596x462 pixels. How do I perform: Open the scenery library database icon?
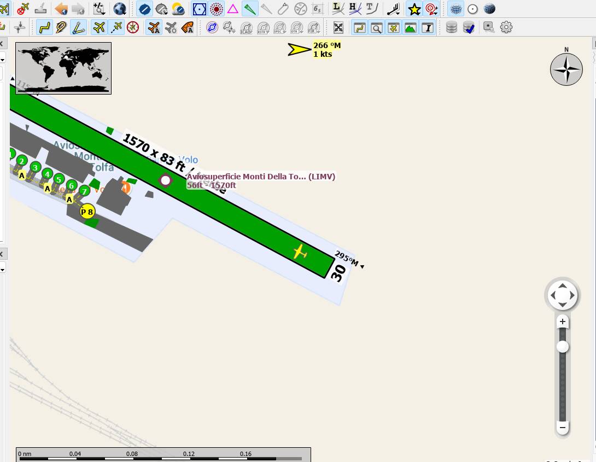click(451, 27)
